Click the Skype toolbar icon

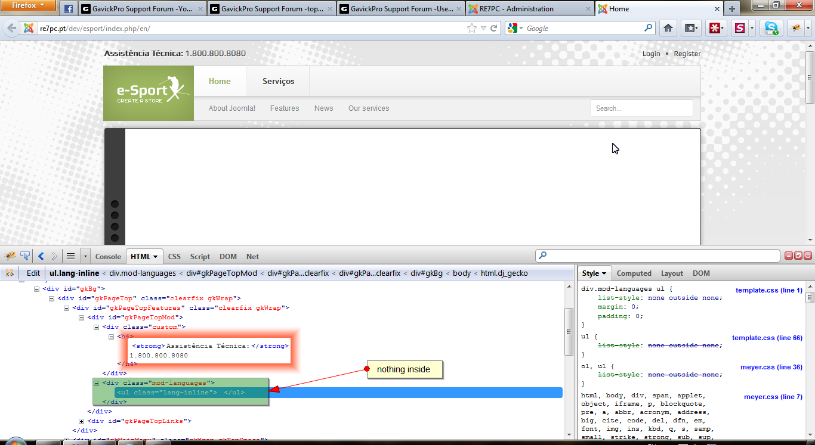click(771, 28)
